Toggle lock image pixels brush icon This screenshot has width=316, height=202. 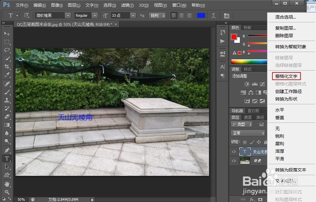point(252,142)
